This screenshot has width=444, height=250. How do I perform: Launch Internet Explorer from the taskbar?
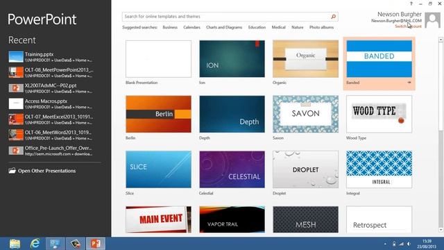[35, 244]
